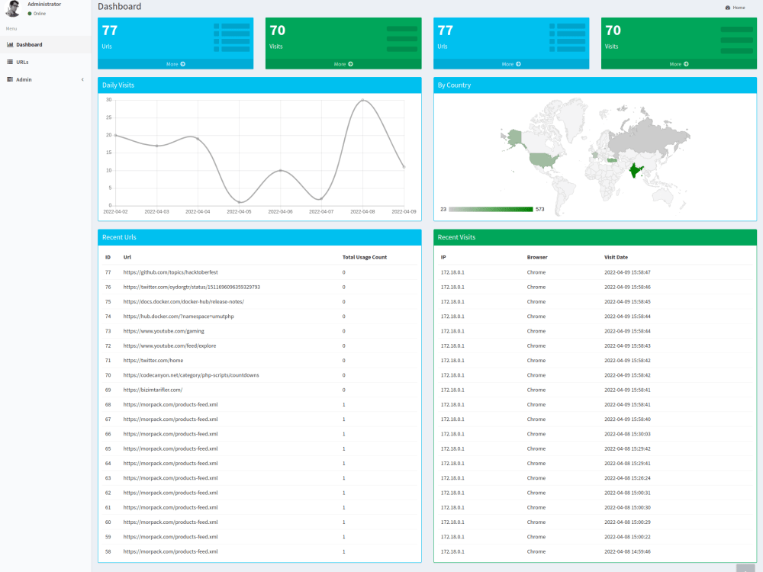Click the Recent Urls panel header

tap(259, 237)
